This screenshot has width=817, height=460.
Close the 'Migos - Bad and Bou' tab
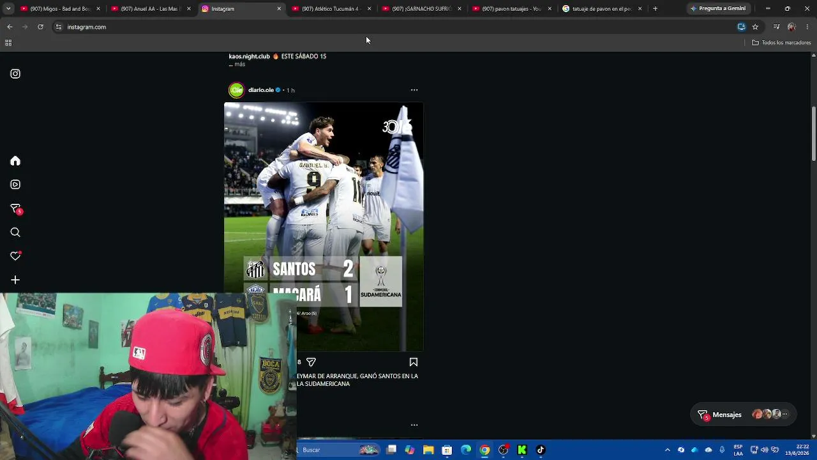pos(98,9)
